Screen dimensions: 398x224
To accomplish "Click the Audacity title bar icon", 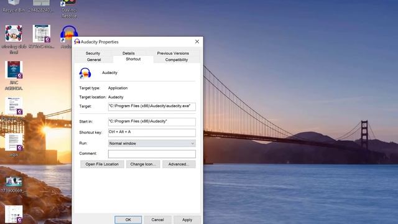I will [77, 42].
